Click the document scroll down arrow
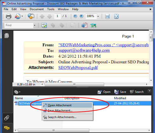The width and height of the screenshot is (155, 133). click(151, 81)
